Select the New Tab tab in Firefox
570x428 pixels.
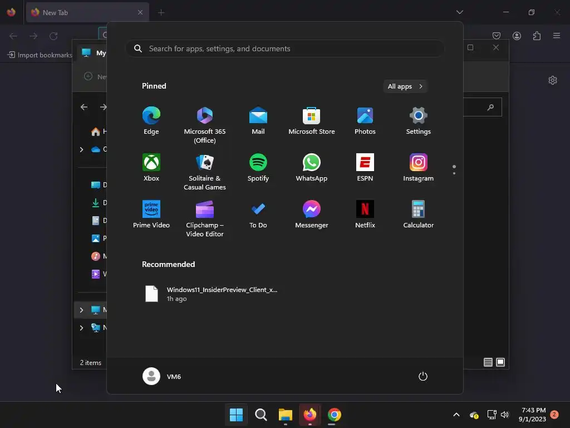[87, 12]
